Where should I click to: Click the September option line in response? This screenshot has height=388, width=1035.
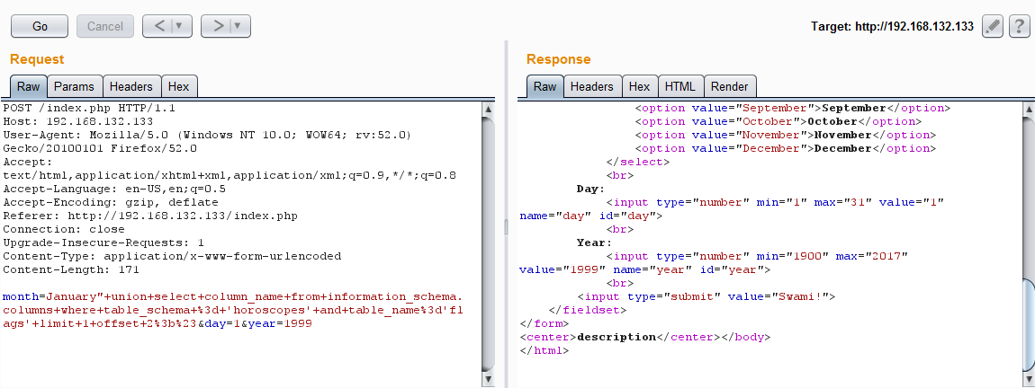pos(793,108)
